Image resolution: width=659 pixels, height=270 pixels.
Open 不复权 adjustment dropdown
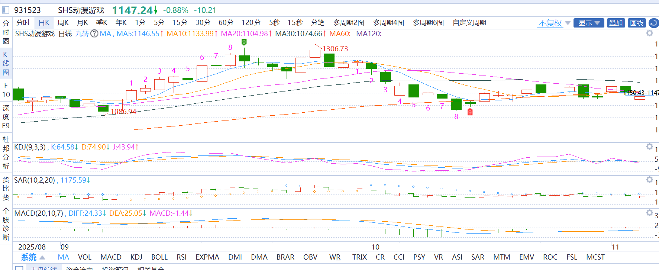(x=554, y=23)
